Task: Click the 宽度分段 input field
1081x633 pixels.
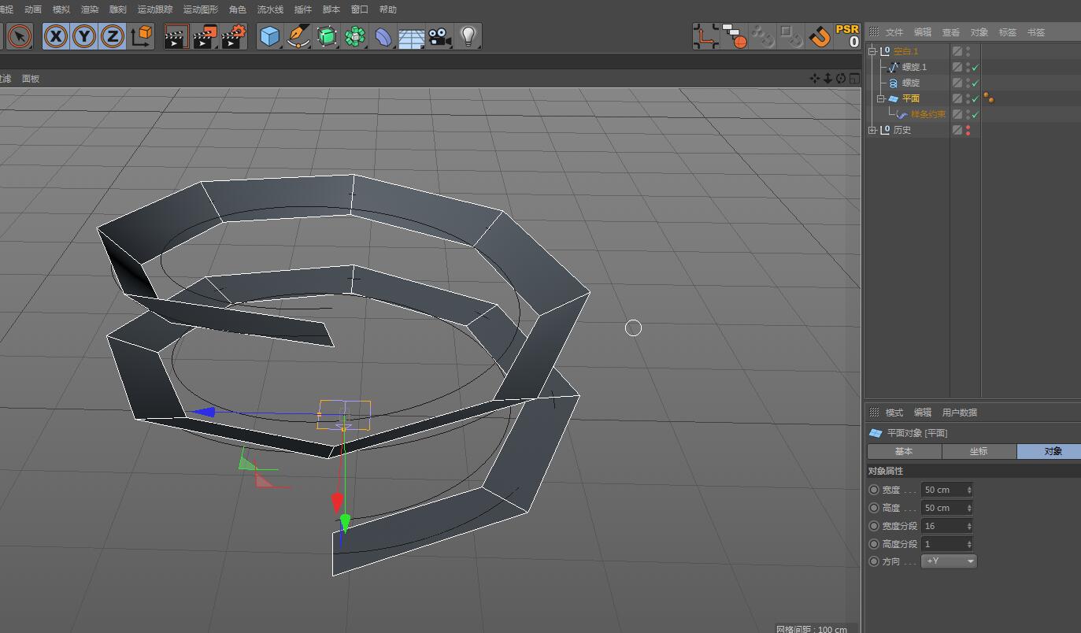Action: [x=943, y=526]
